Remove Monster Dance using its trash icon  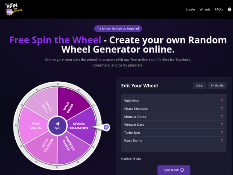click(x=222, y=117)
